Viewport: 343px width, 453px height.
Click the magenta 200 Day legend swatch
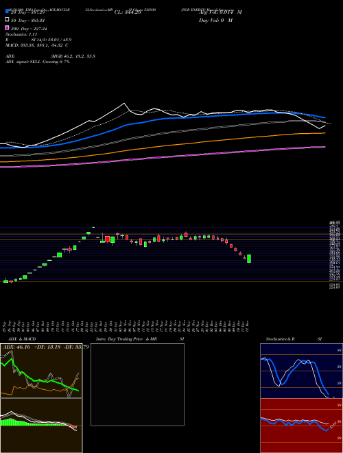pos(7,27)
